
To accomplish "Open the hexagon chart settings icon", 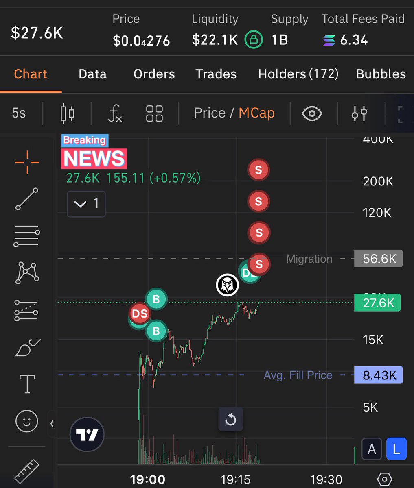I will (385, 479).
